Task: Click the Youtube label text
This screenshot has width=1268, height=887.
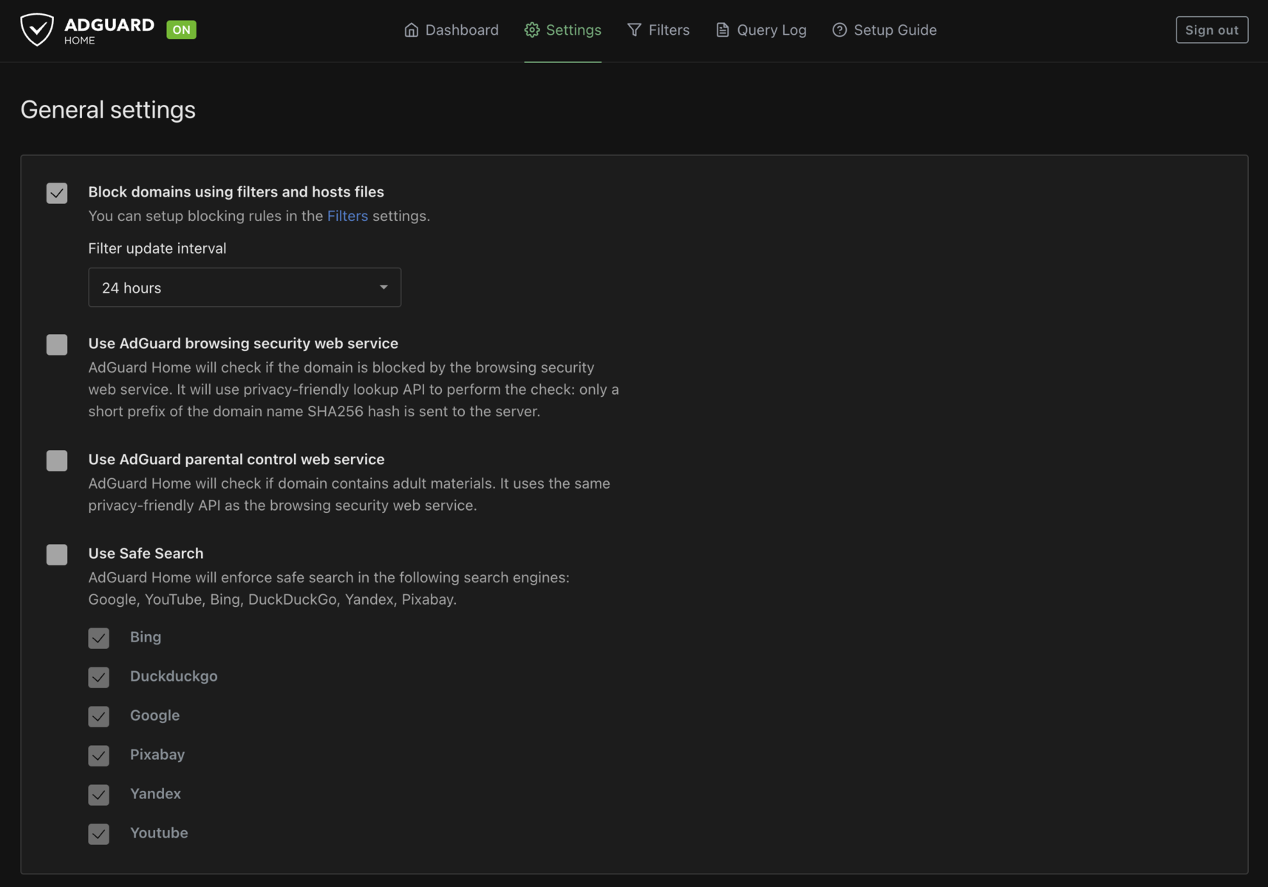Action: tap(159, 833)
